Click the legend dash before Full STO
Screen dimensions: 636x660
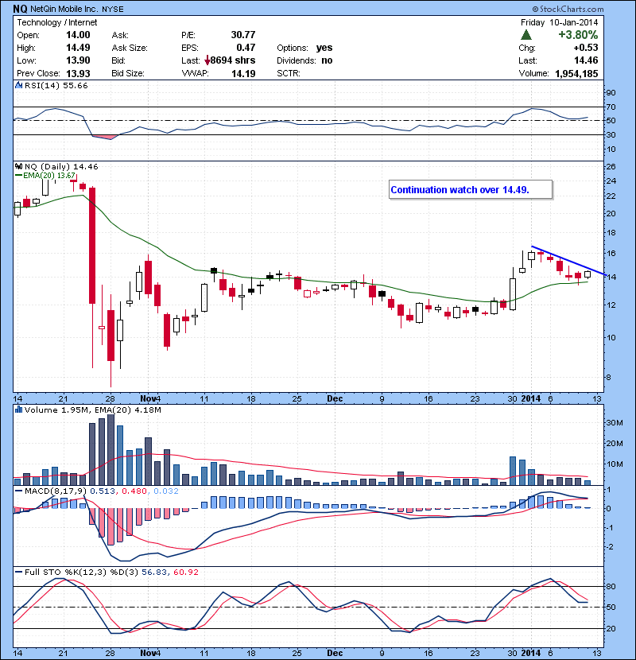18,572
